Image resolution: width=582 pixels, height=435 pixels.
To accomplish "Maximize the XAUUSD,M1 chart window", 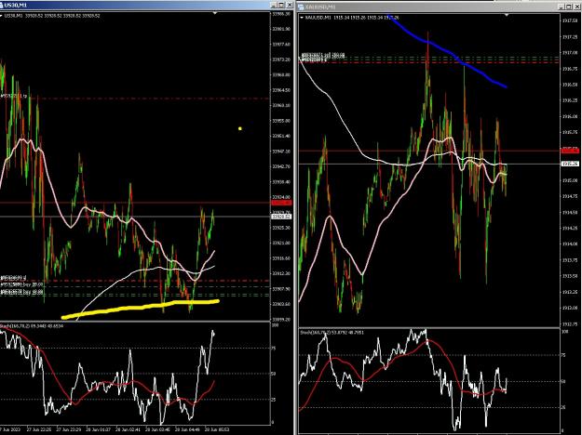I will pos(569,7).
